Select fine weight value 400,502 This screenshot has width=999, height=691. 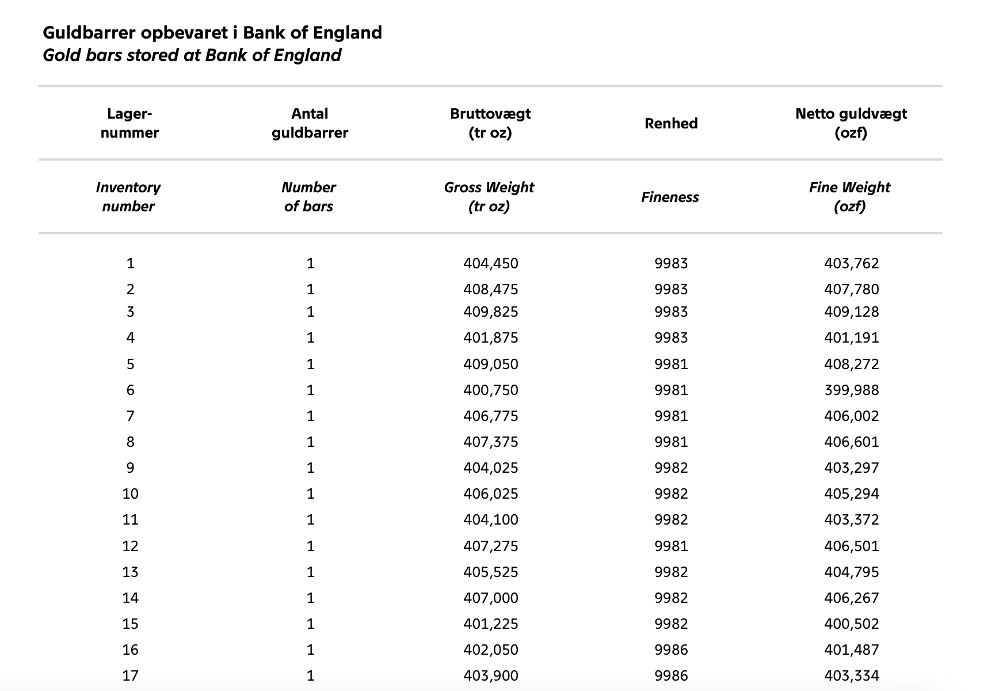point(852,624)
